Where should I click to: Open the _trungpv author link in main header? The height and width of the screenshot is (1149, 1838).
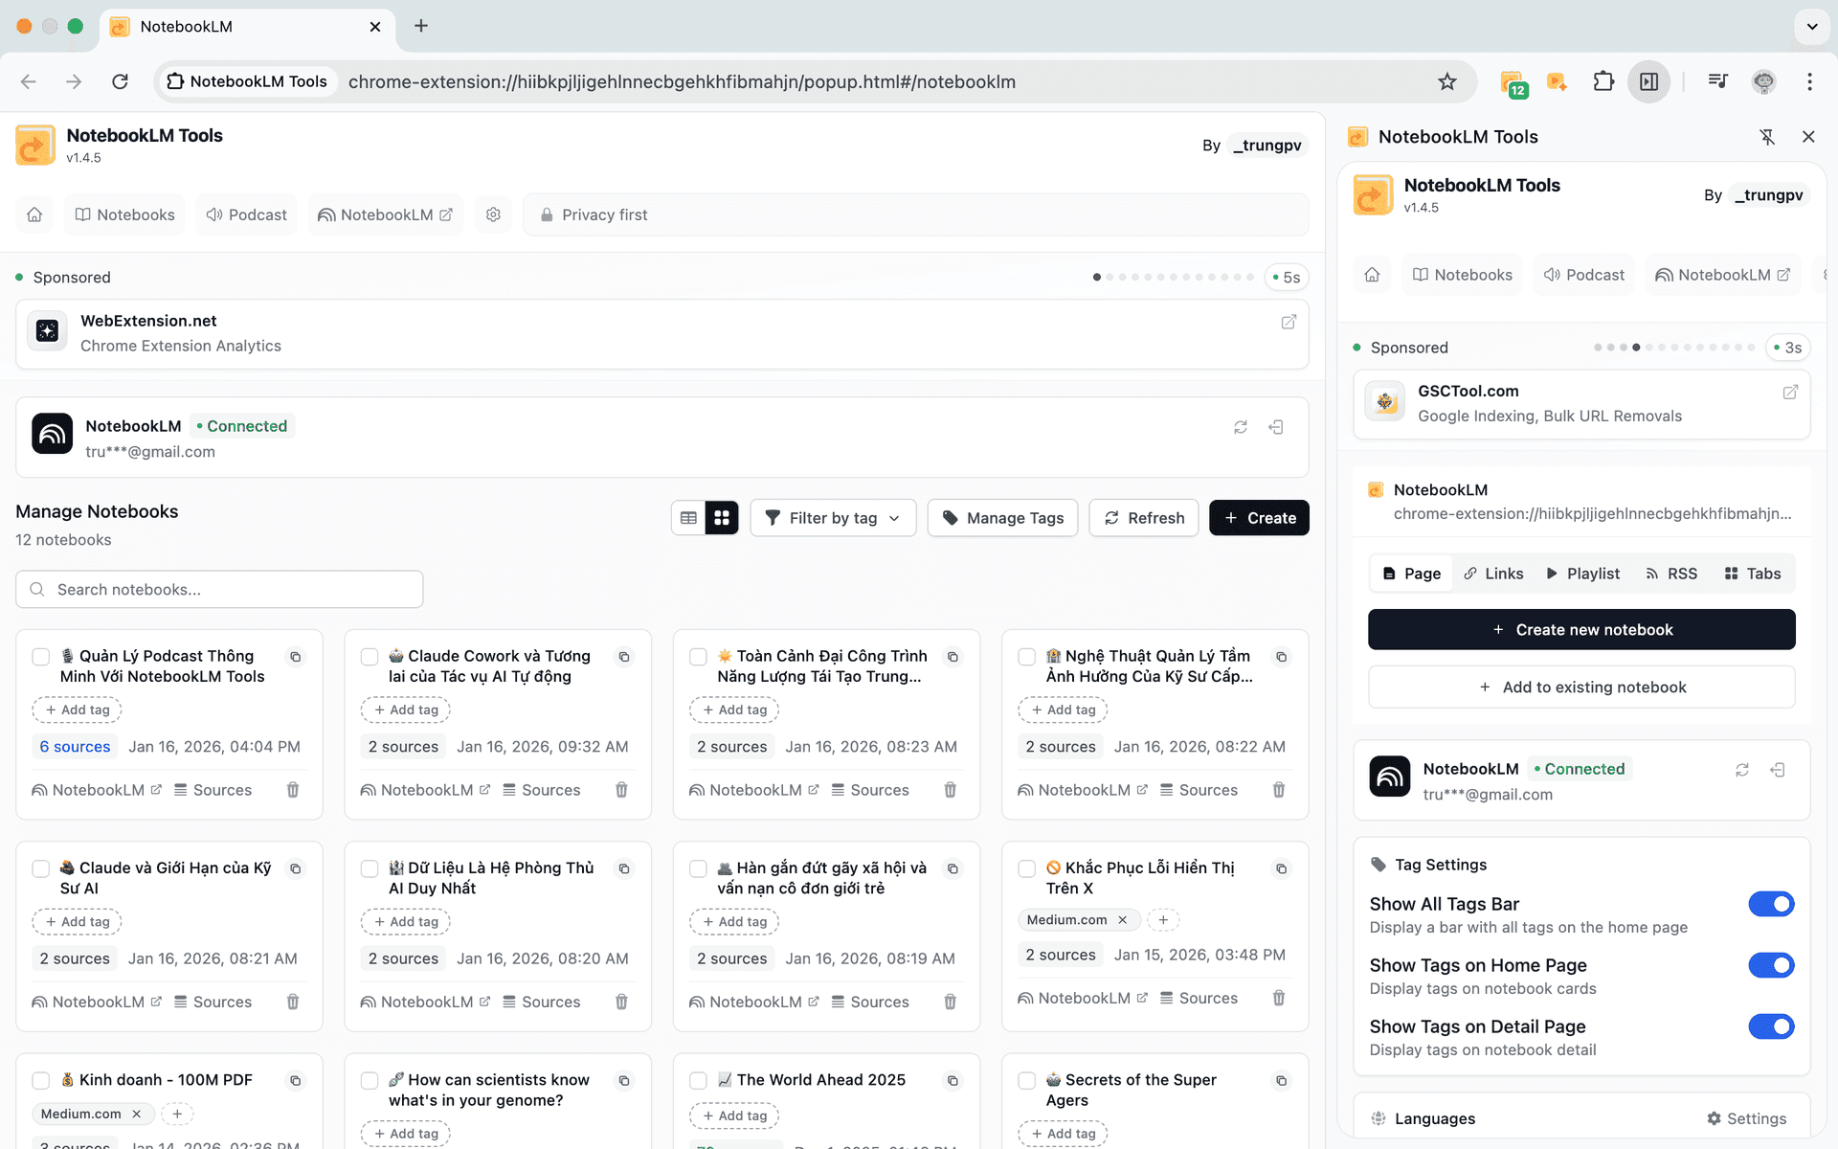1267,146
